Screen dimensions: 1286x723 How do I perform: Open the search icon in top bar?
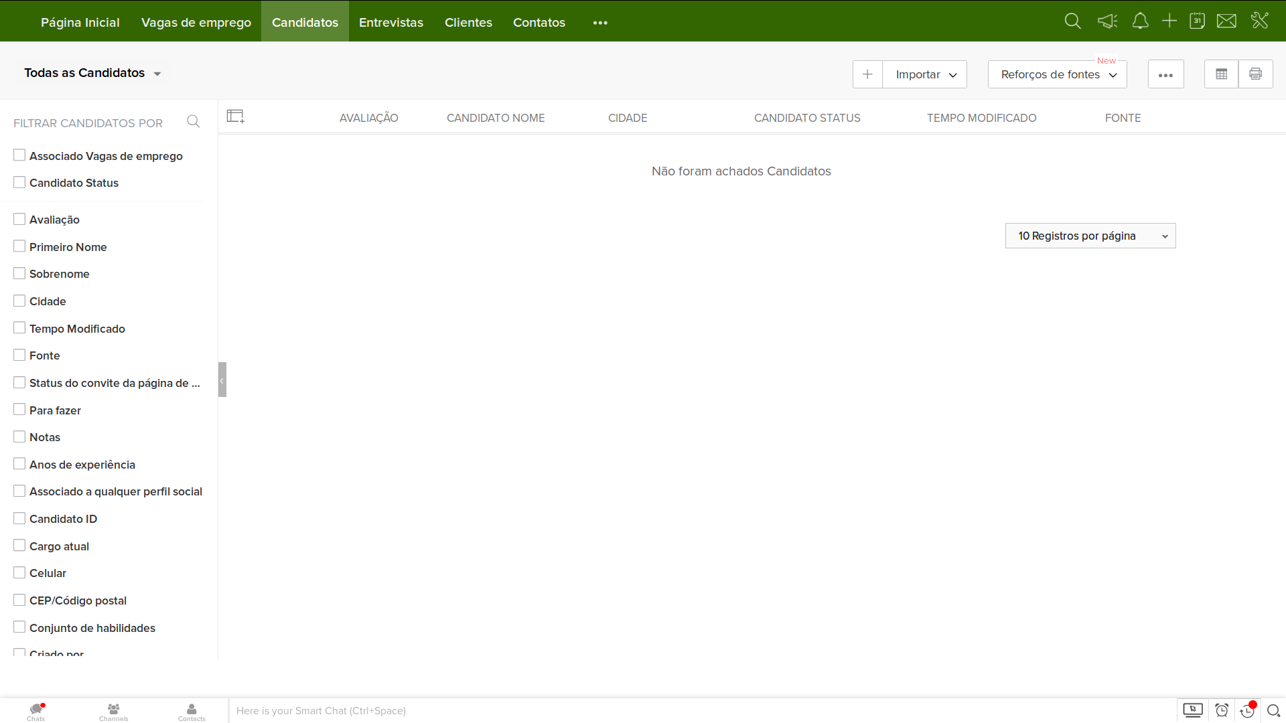[x=1072, y=21]
